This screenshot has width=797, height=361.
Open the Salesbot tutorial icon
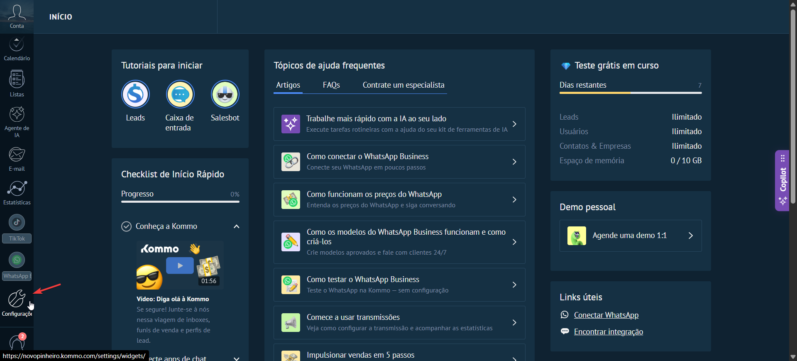pos(225,95)
